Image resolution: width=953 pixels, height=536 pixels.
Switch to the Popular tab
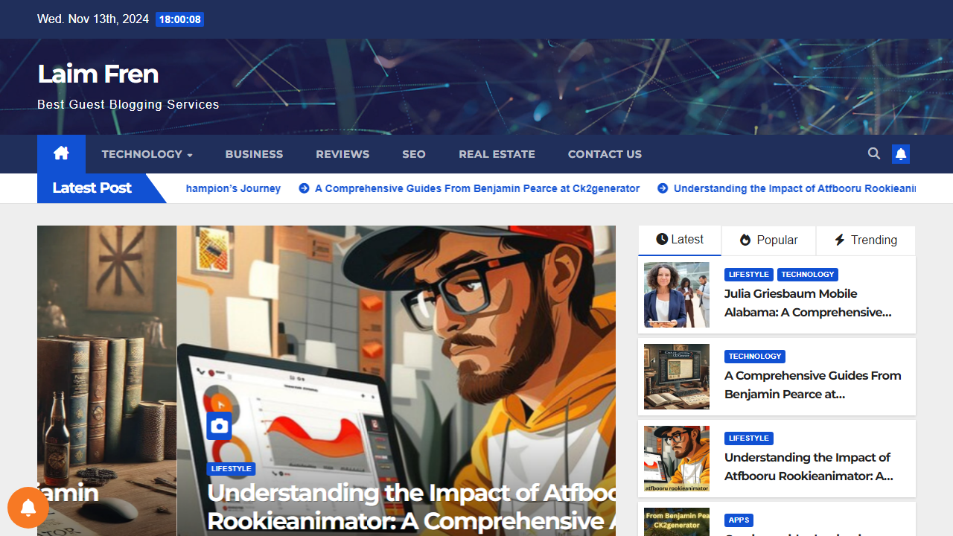click(x=768, y=240)
